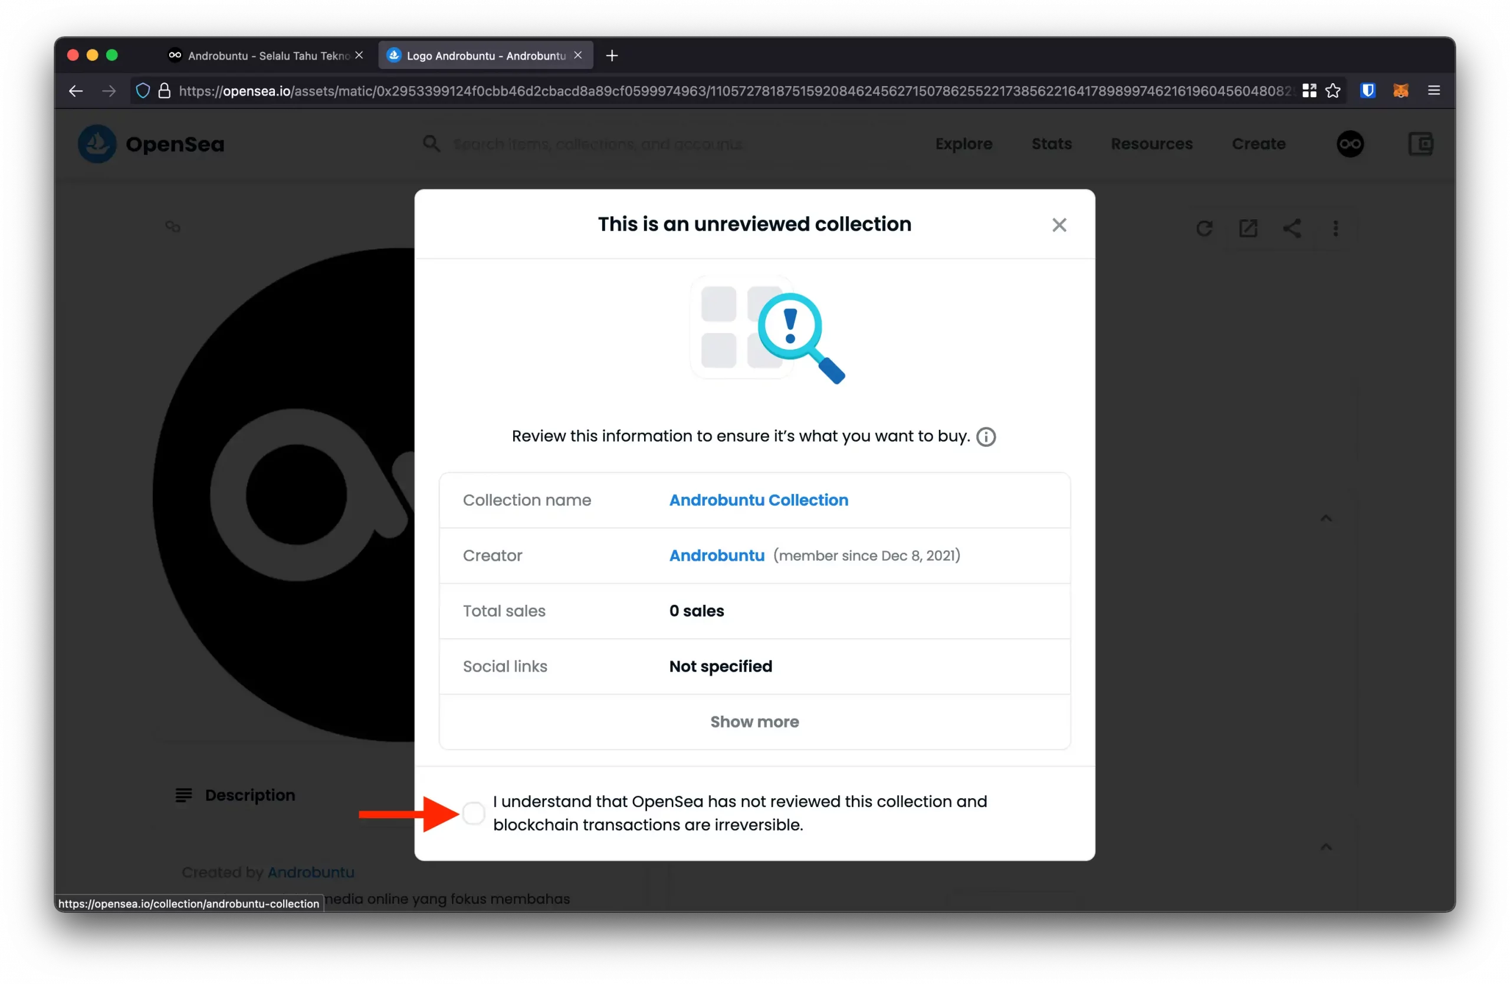Click the Bitwarden shield extension icon
This screenshot has height=984, width=1510.
click(x=1367, y=91)
